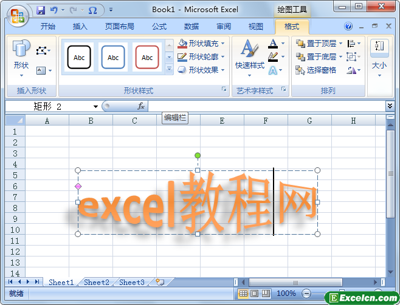Open the 页面布局 tab
Image resolution: width=400 pixels, height=305 pixels.
pyautogui.click(x=119, y=26)
